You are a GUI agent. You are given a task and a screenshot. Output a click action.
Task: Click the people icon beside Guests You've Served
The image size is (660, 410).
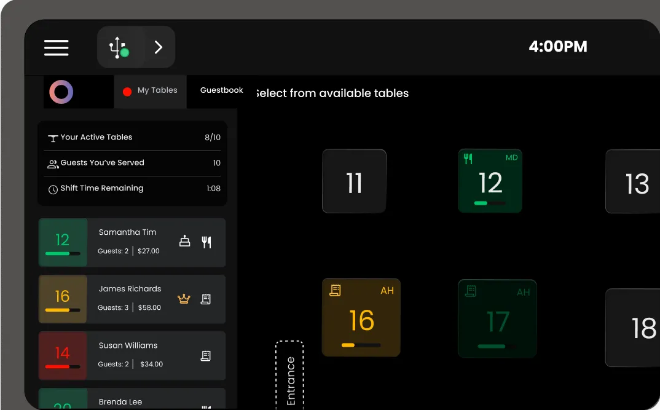click(x=53, y=164)
